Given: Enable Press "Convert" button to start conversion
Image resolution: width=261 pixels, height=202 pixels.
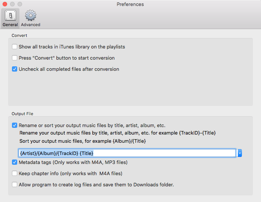Looking at the screenshot, I should click(15, 58).
